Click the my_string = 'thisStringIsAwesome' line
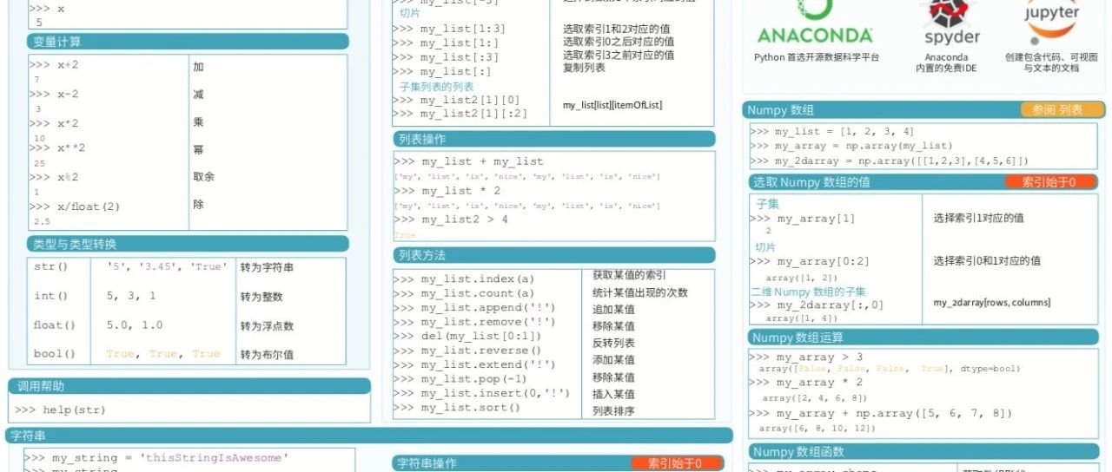1112x472 pixels. [156, 458]
